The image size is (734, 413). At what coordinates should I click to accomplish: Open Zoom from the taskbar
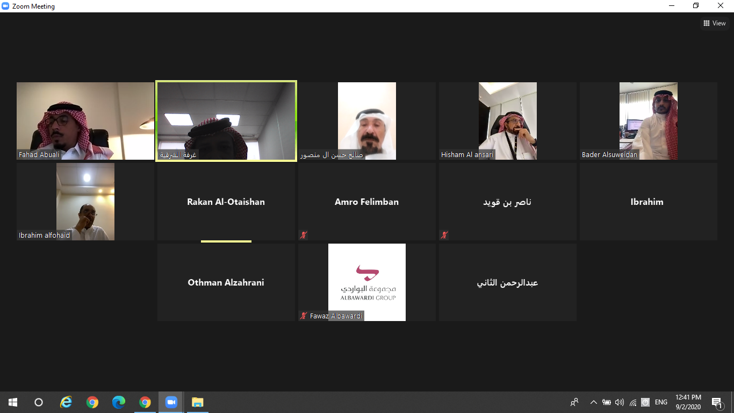coord(171,402)
